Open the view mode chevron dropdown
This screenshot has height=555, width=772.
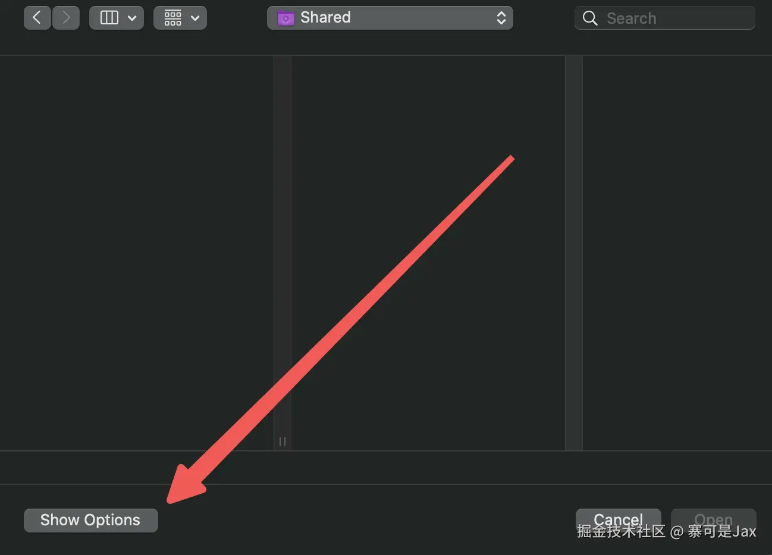tap(132, 18)
